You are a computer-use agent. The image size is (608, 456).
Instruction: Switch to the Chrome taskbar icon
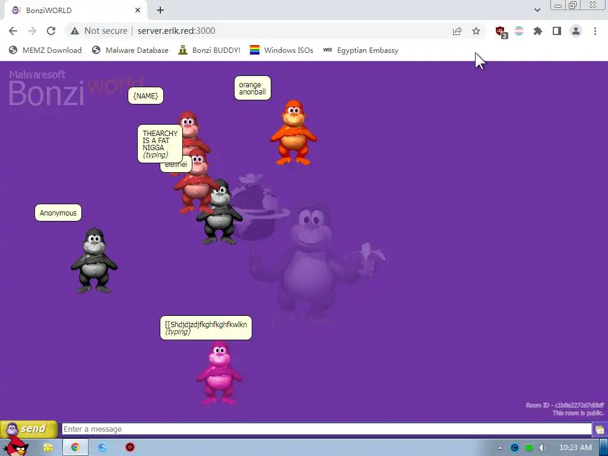tap(75, 448)
